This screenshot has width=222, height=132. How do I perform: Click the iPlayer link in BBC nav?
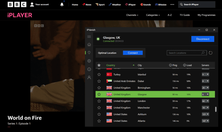130,5
